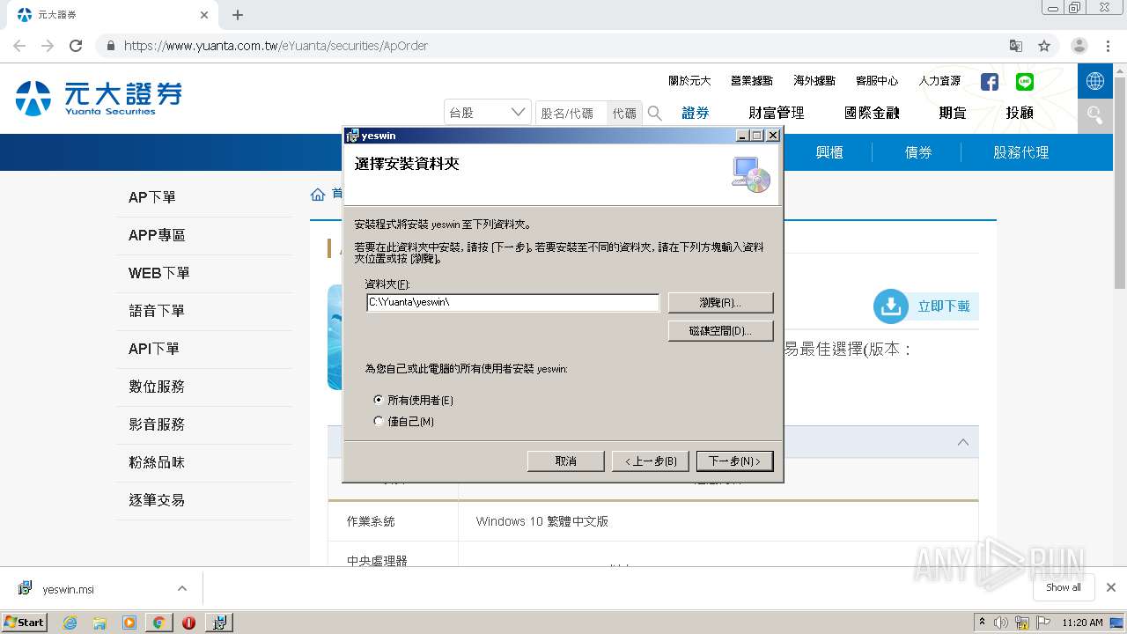Open the Yuanta Facebook page icon
Viewport: 1127px width, 634px height.
pyautogui.click(x=990, y=82)
